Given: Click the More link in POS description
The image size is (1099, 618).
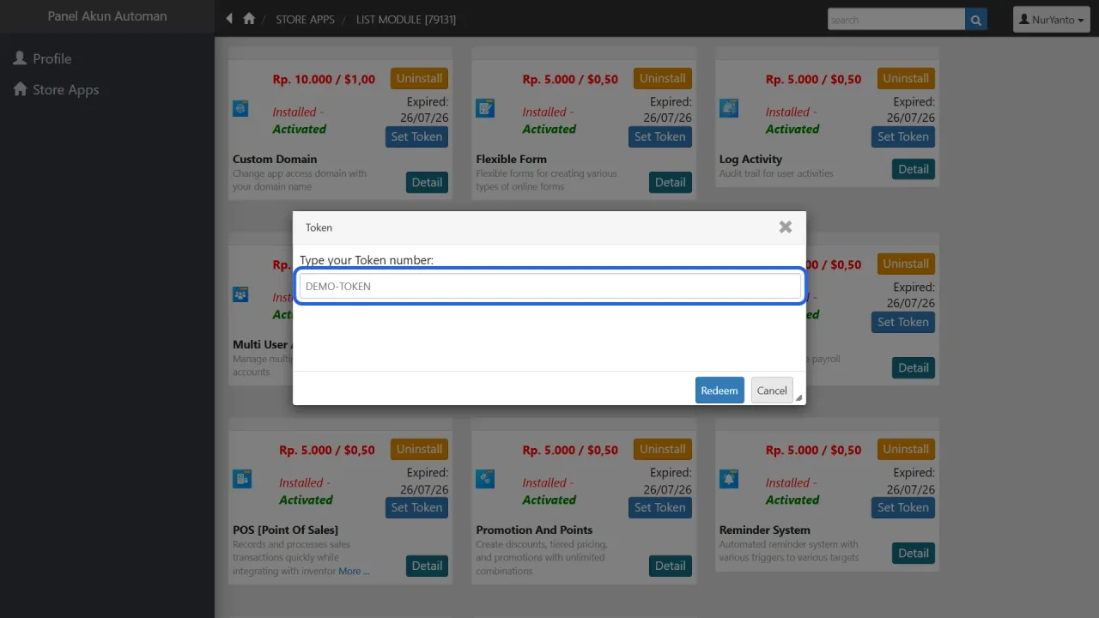Looking at the screenshot, I should pos(354,571).
